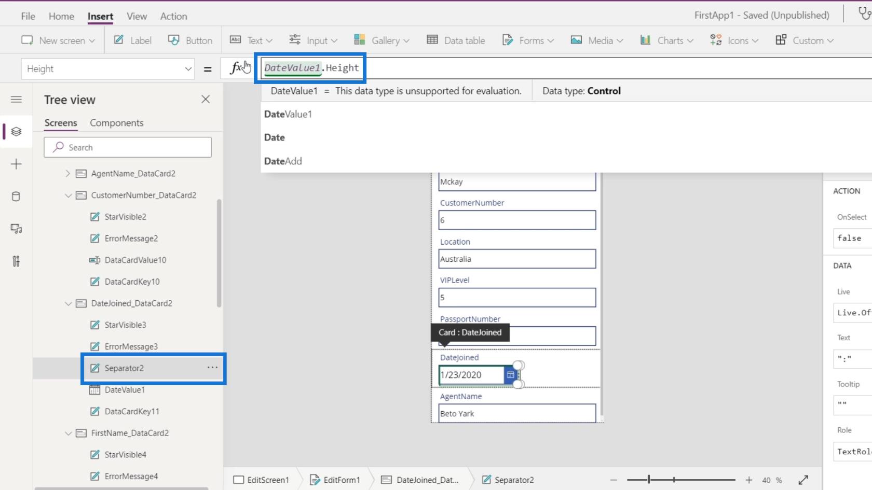Click Separator2 breadcrumb
The image size is (872, 490).
click(x=508, y=480)
